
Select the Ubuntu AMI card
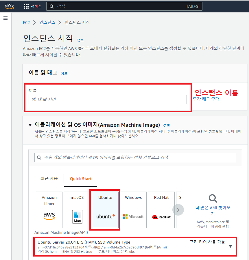(105, 210)
